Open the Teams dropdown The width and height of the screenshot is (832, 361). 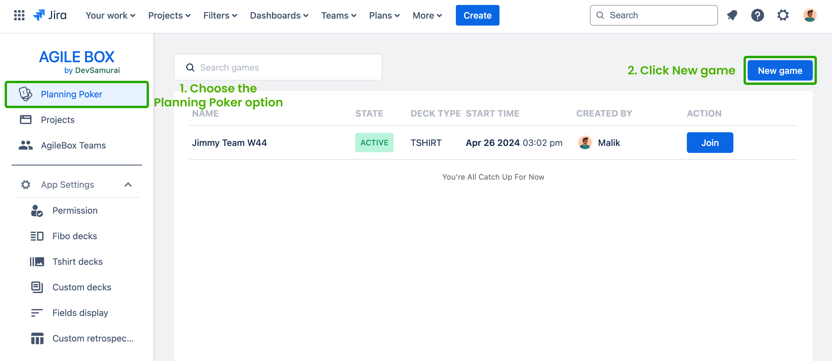[x=339, y=15]
